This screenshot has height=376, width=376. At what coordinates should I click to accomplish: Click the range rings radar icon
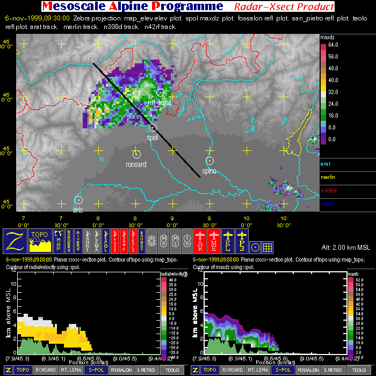point(151,241)
